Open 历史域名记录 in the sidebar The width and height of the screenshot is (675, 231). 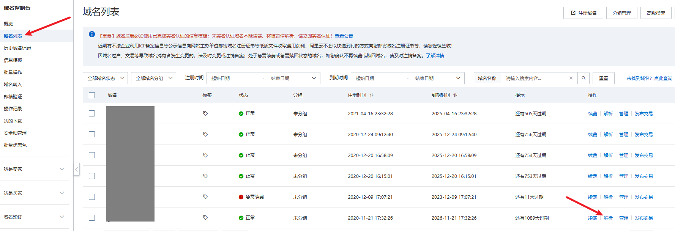(x=17, y=48)
